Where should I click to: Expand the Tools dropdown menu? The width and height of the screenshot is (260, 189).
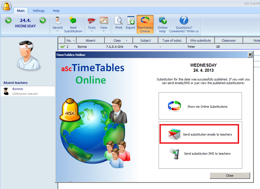(x=92, y=31)
